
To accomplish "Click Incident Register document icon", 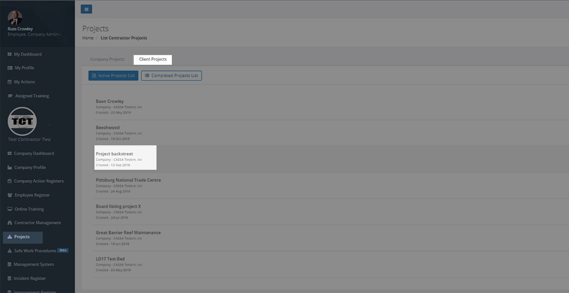I will (10, 278).
